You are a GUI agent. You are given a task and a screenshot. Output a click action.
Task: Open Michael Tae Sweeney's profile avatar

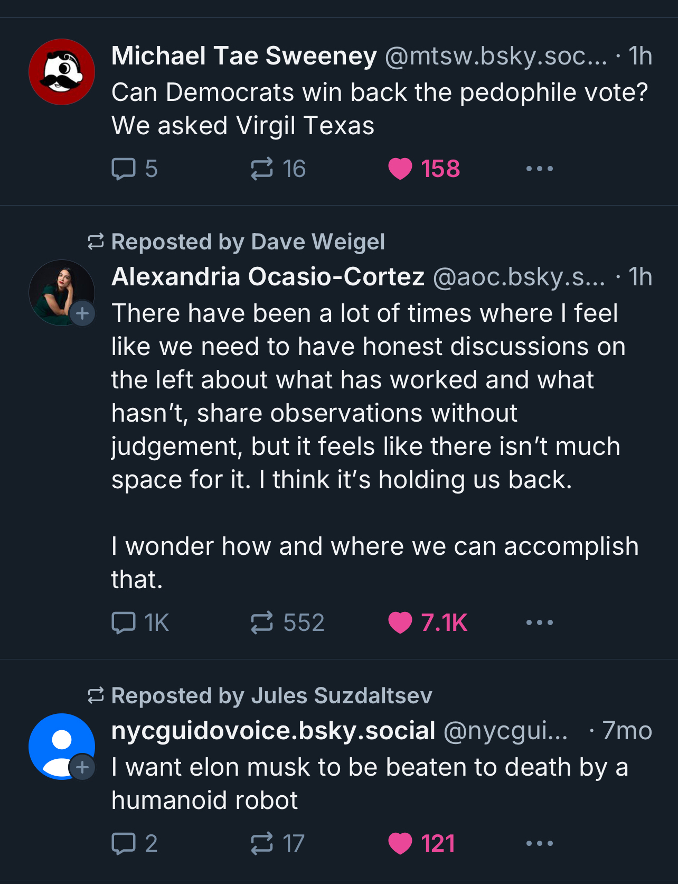pyautogui.click(x=62, y=72)
